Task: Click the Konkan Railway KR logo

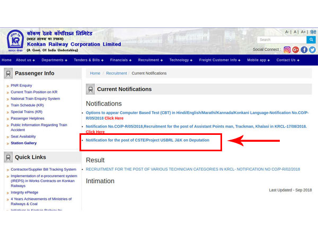Action: (15, 41)
